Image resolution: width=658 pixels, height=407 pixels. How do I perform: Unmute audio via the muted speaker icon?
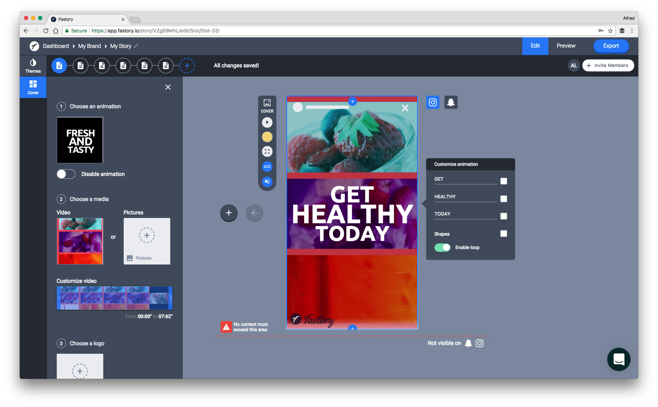point(267,182)
